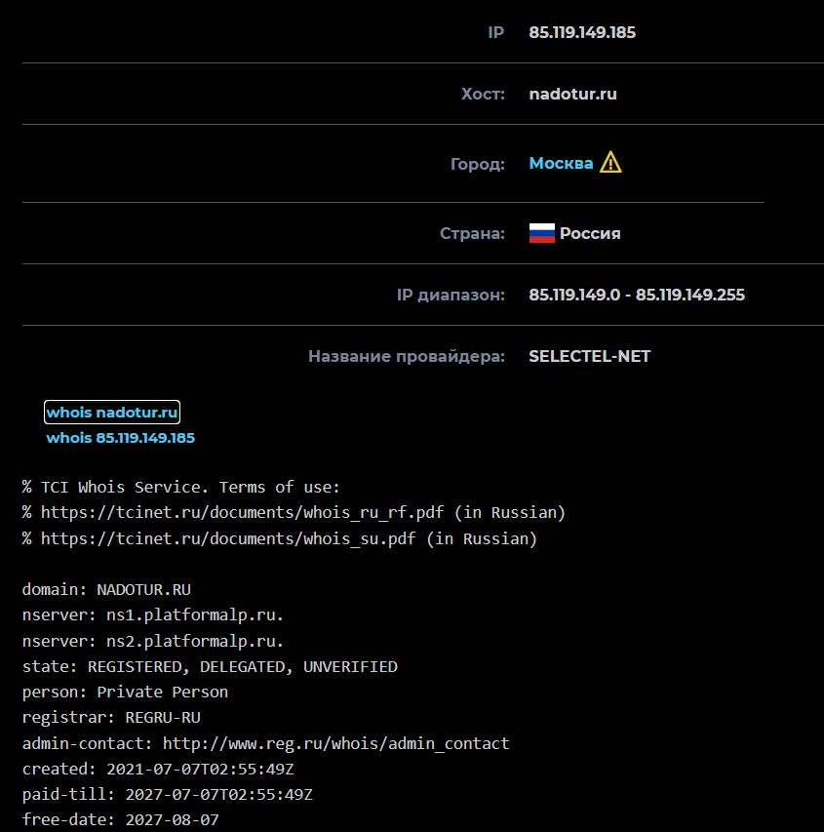Click the state: REGISTERED, DELEGATED line
The height and width of the screenshot is (832, 824).
(210, 666)
